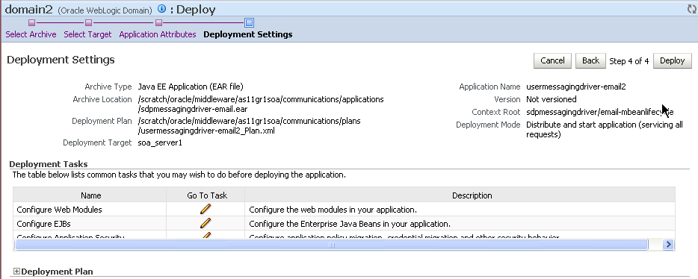Click the Deployment Settings step marker
Viewport: 698px width, 279px height.
pyautogui.click(x=250, y=22)
